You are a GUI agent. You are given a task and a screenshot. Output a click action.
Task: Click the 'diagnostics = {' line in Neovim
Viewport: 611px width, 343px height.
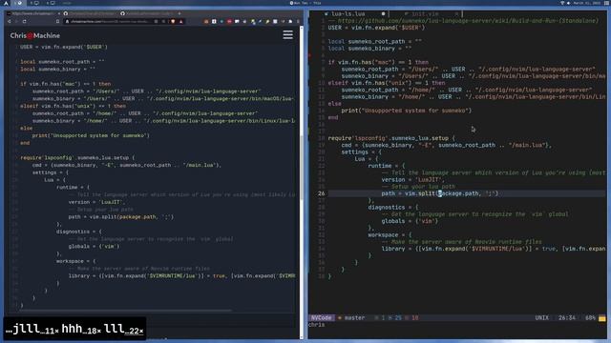(x=393, y=208)
